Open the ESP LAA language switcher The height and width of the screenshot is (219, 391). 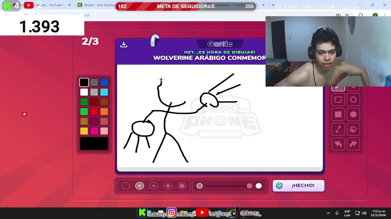pyautogui.click(x=347, y=213)
